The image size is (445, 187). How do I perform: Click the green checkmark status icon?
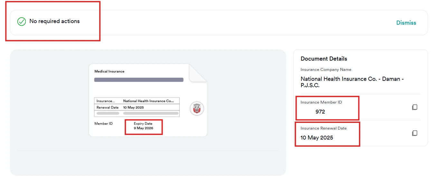coord(22,21)
